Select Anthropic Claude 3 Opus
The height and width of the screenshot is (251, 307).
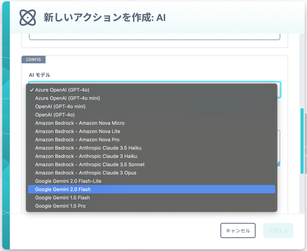pyautogui.click(x=151, y=173)
